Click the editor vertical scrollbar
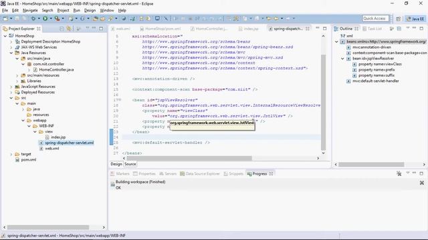 [324, 102]
